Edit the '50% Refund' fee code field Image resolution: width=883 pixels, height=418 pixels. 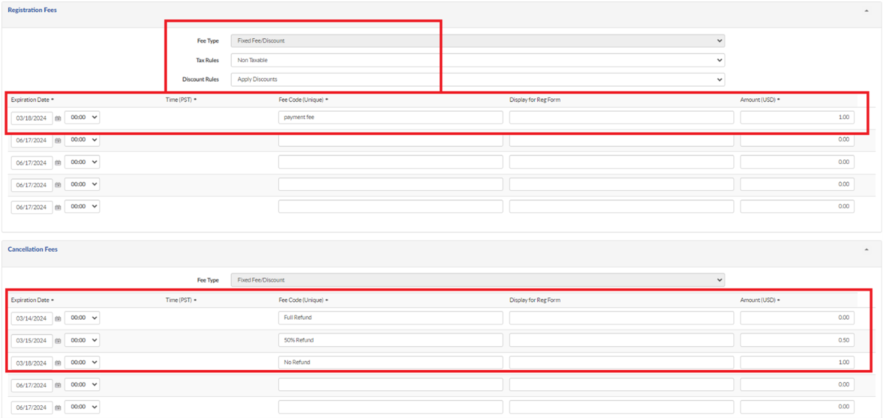390,340
